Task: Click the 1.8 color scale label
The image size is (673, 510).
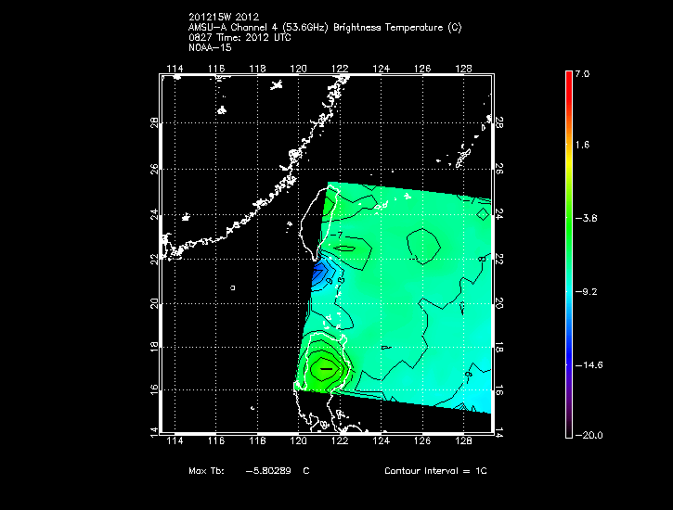Action: (x=581, y=146)
